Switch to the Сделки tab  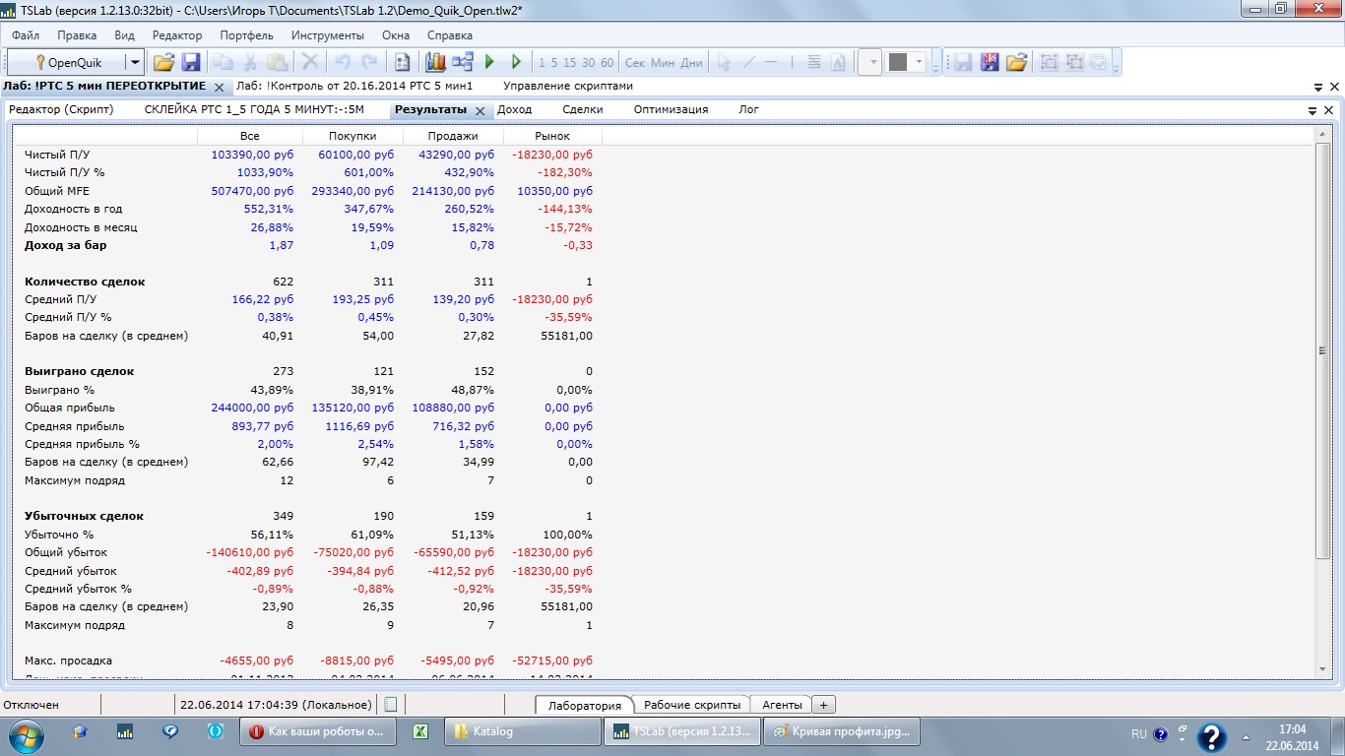[583, 109]
